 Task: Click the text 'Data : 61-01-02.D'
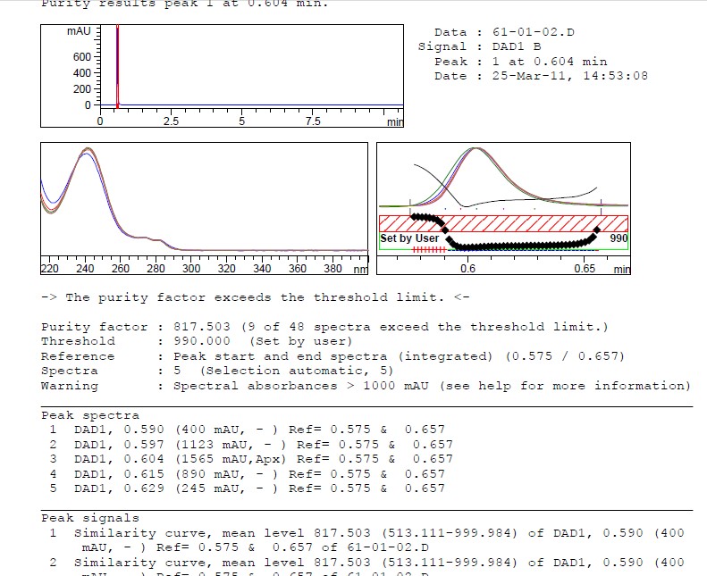(504, 32)
